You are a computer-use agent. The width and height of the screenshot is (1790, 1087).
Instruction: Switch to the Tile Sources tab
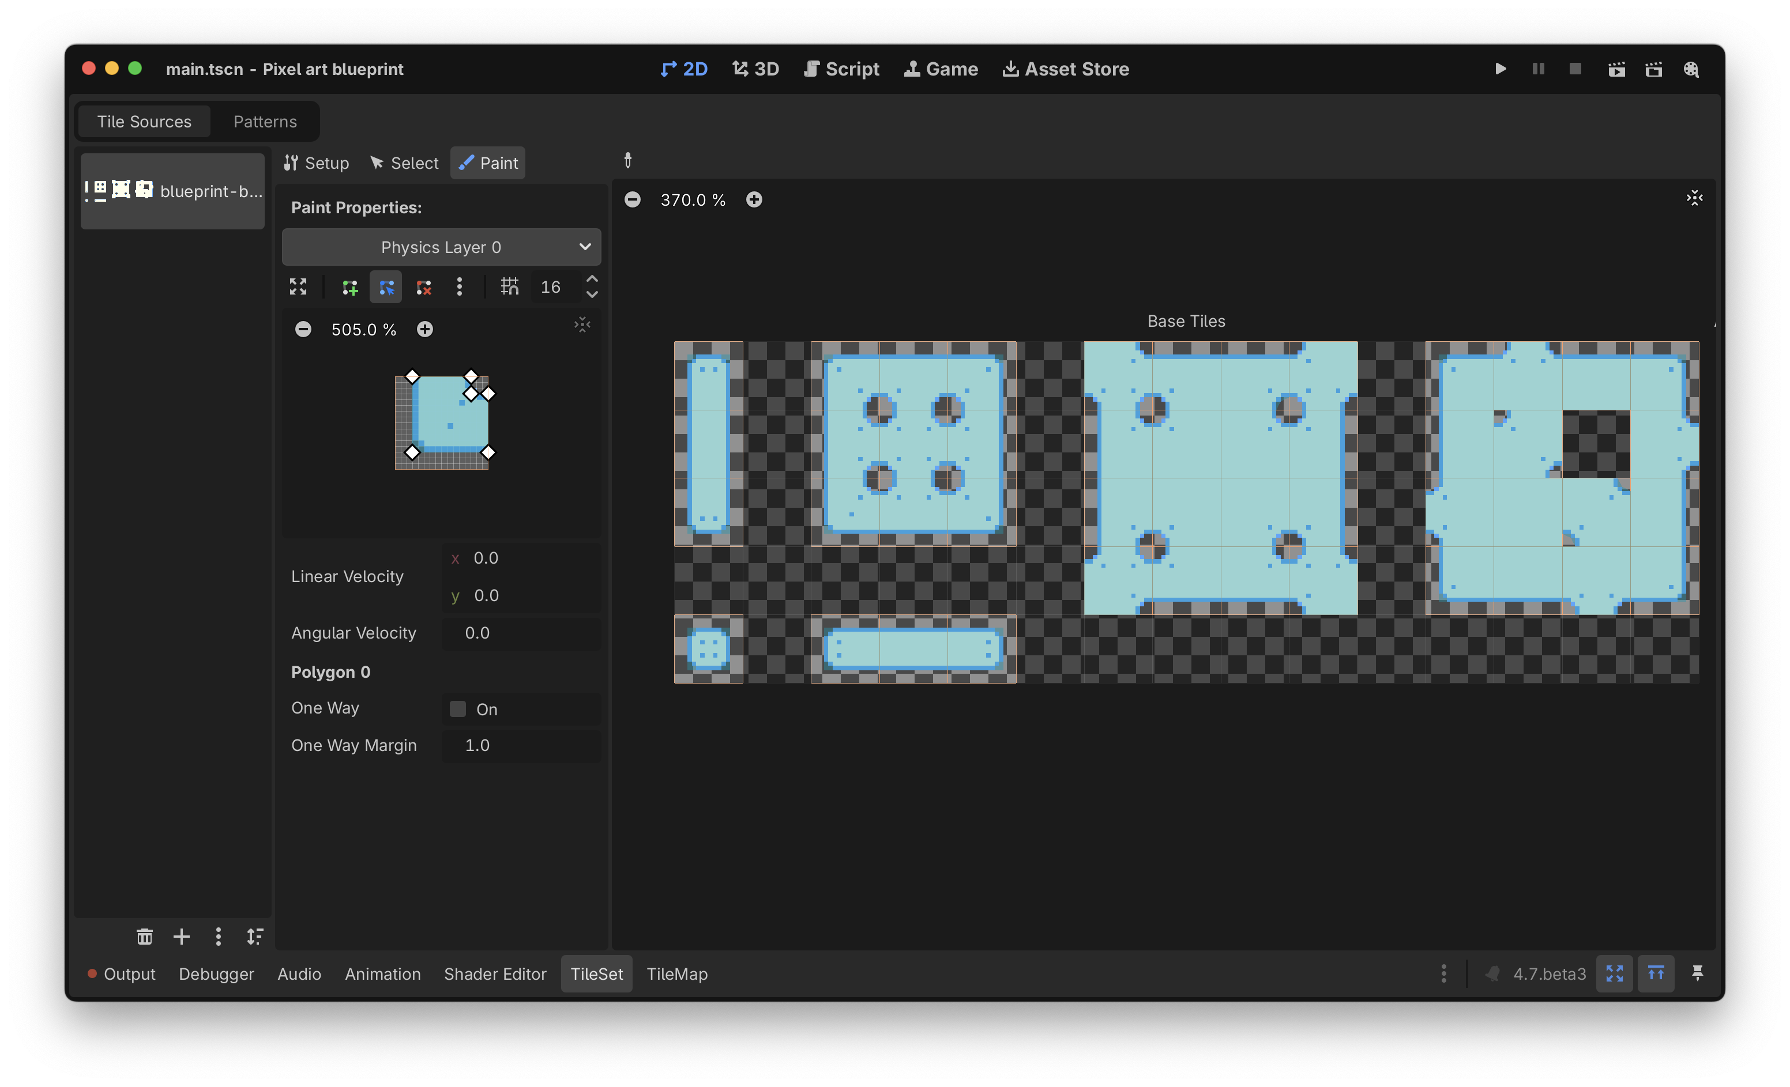pos(145,121)
